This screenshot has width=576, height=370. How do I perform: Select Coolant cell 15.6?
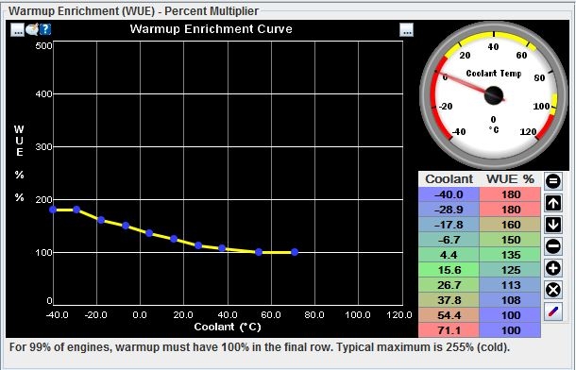(449, 270)
